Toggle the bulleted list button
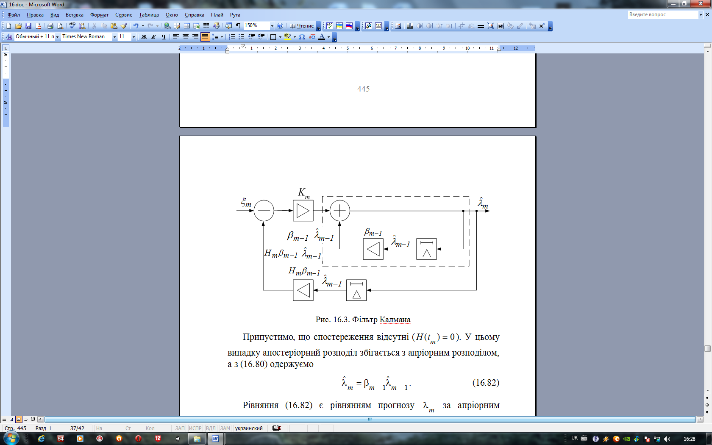Image resolution: width=712 pixels, height=445 pixels. [x=242, y=37]
